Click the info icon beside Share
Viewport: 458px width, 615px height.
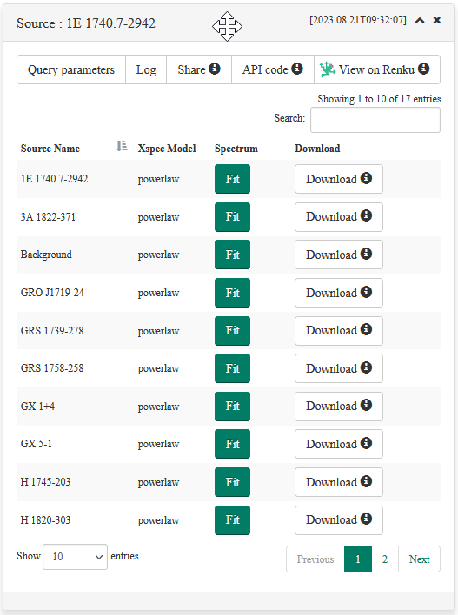point(215,69)
